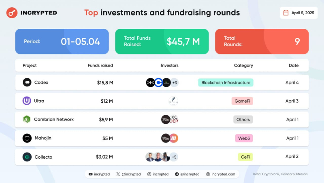The width and height of the screenshot is (324, 183).
Task: Click the green Cambrian Network logo
Action: click(x=27, y=119)
